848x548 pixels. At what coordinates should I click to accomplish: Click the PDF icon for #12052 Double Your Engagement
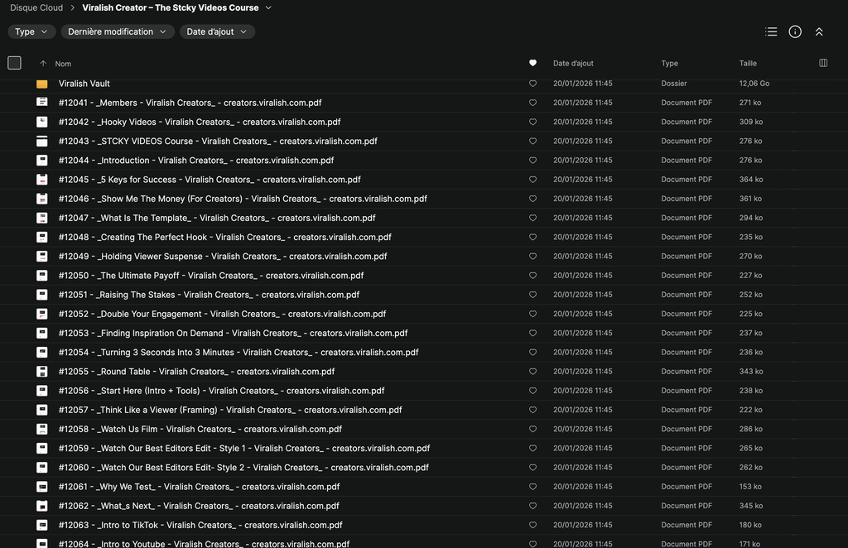(41, 314)
